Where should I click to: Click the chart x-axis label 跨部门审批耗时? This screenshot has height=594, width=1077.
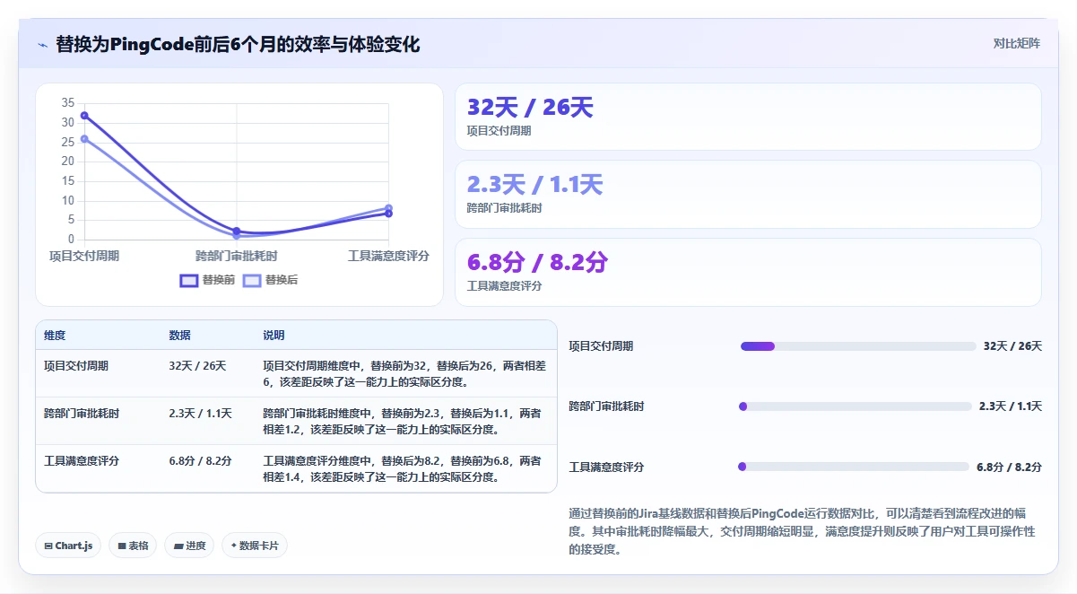click(x=237, y=256)
